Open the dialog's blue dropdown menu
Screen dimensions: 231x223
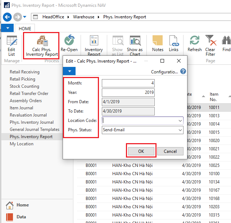pos(69,71)
